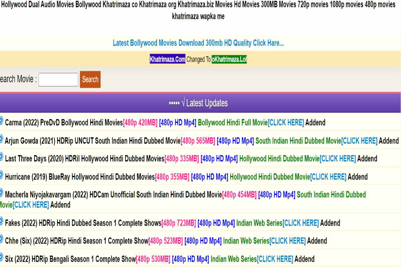
Task: Open Indian Web Series category for Chhe (Six)
Action: (246, 241)
